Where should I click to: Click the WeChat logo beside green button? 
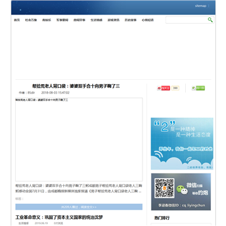[194, 89]
